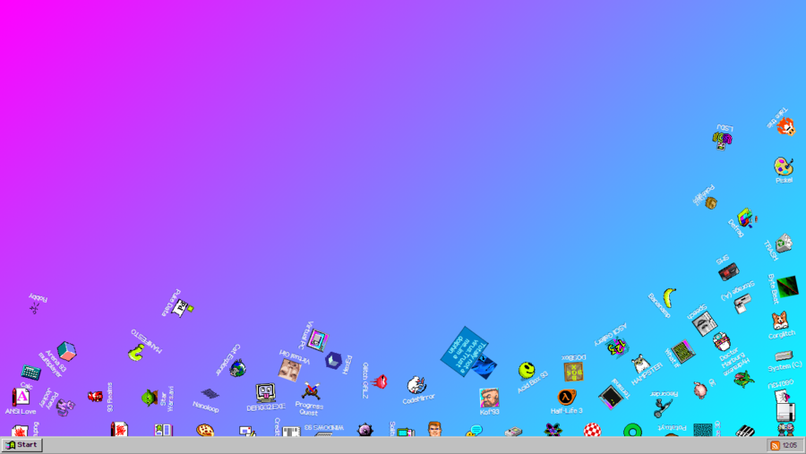
Task: Open the purple spiked ball icon
Action: tap(365, 430)
